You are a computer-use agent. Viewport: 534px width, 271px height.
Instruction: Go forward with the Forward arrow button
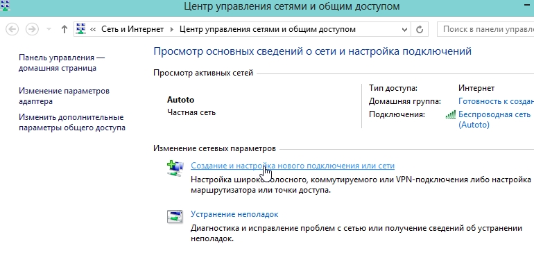pos(32,29)
